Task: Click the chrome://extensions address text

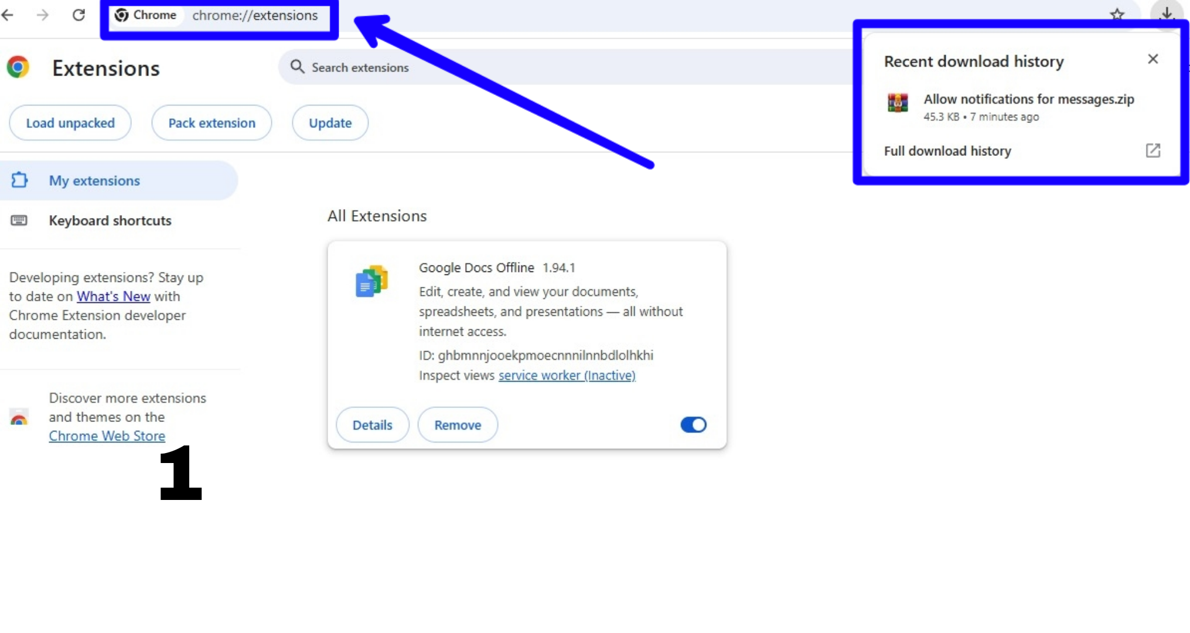Action: coord(255,15)
